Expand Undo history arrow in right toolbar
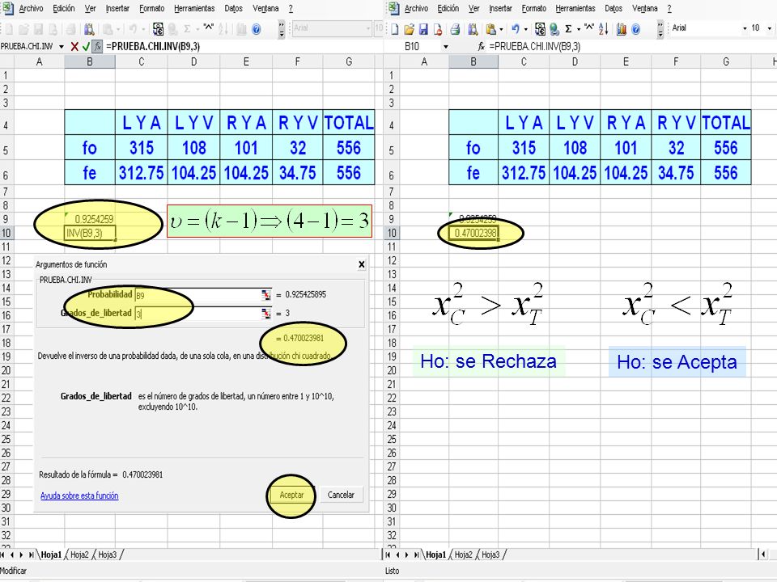777x582 pixels. [x=526, y=29]
